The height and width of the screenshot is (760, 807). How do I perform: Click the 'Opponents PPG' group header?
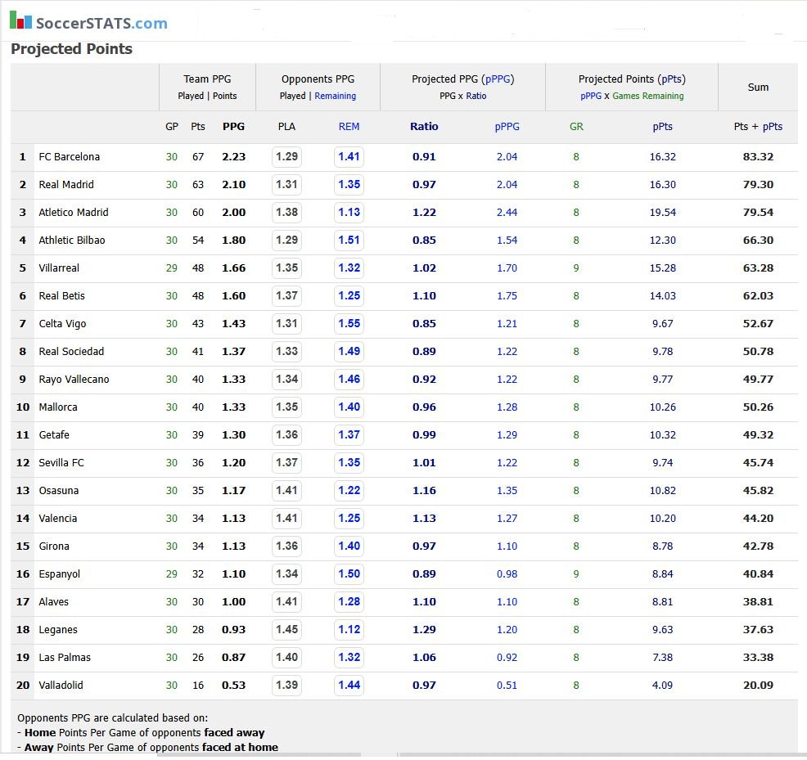pyautogui.click(x=318, y=79)
